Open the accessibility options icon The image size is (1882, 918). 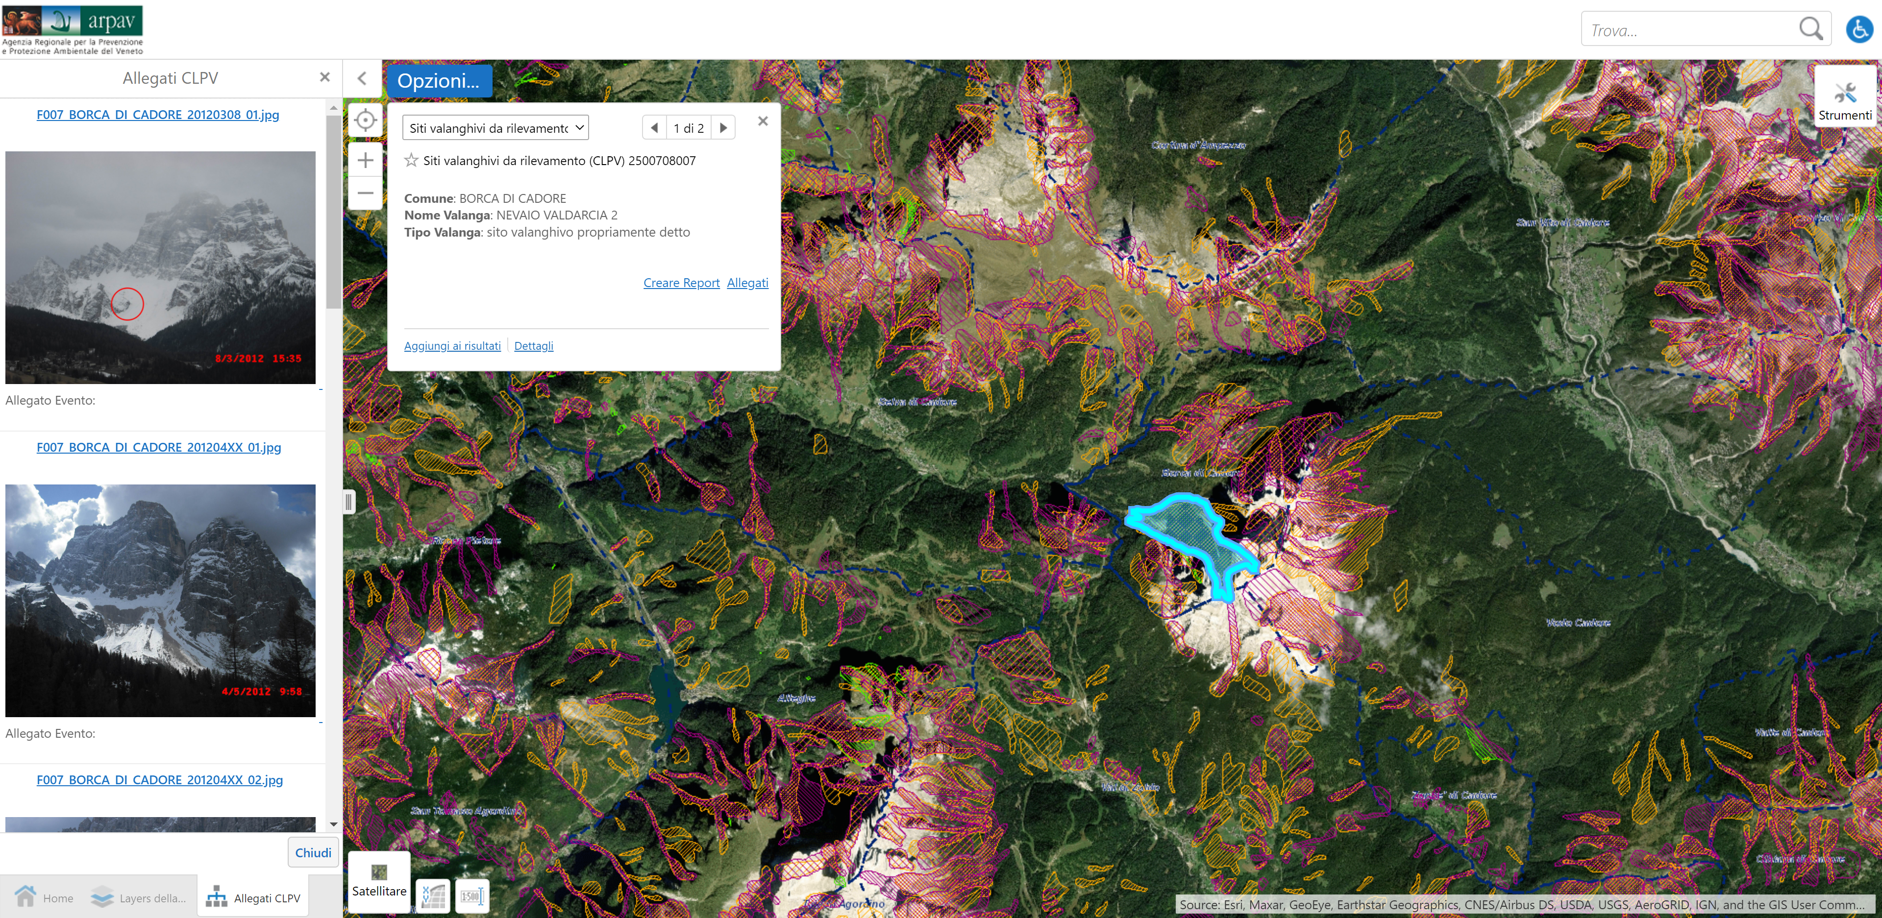[1858, 29]
